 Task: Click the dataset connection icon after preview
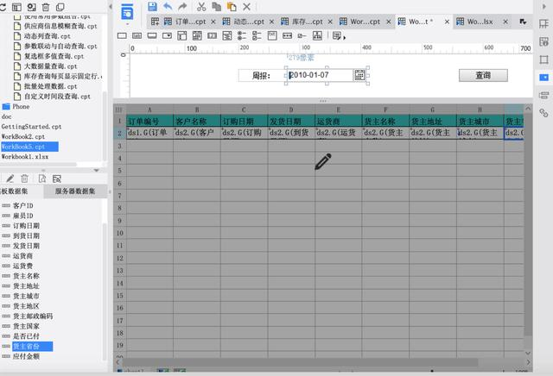pos(57,179)
